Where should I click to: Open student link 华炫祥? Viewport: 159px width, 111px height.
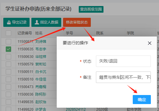(41, 57)
